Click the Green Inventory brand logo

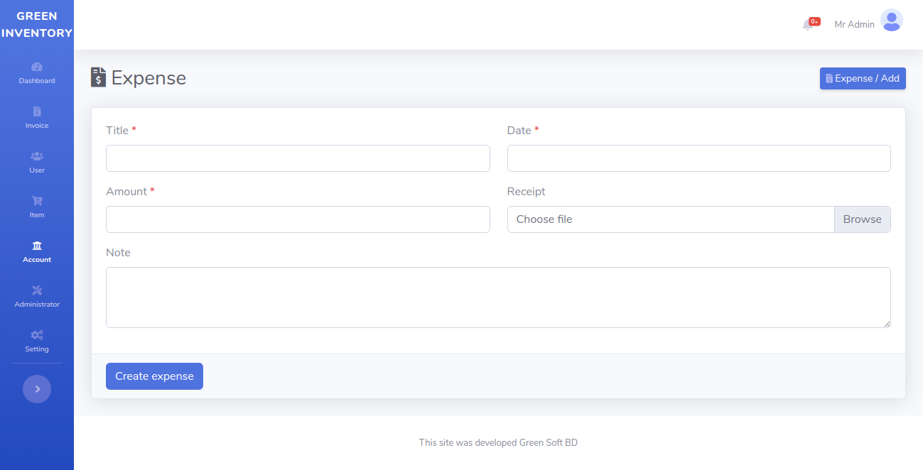tap(37, 25)
